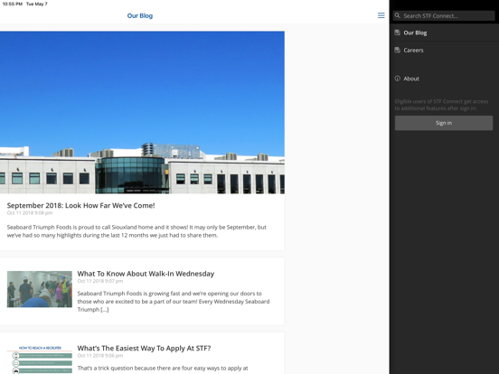Click the Our Blog sidebar icon
Image resolution: width=499 pixels, height=374 pixels.
coord(397,33)
